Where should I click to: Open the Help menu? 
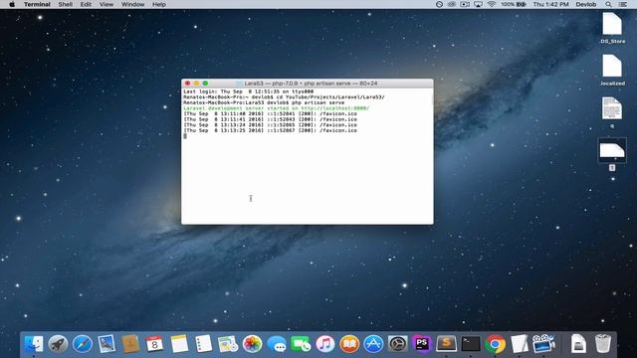point(159,4)
